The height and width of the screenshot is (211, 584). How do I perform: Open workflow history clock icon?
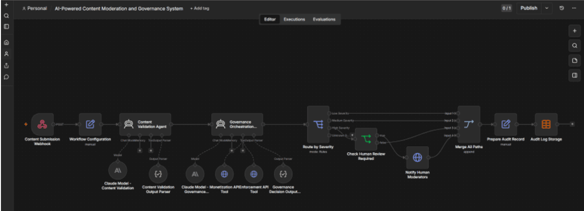[562, 8]
